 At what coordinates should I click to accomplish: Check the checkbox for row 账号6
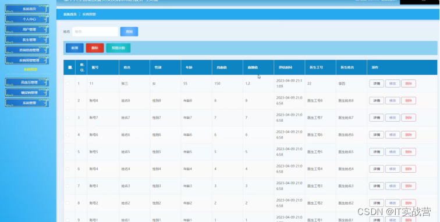coord(68,134)
